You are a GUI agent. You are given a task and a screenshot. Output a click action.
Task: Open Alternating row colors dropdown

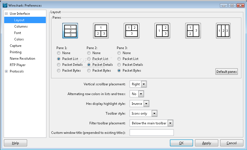(137, 94)
